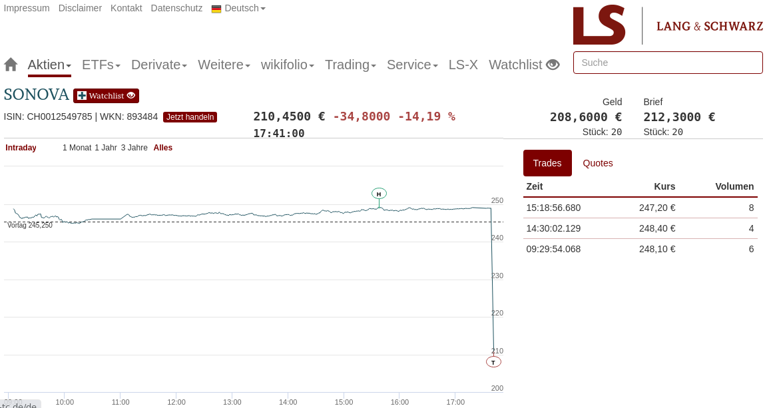Click the 248,10 € price cell
The height and width of the screenshot is (408, 767).
[657, 249]
